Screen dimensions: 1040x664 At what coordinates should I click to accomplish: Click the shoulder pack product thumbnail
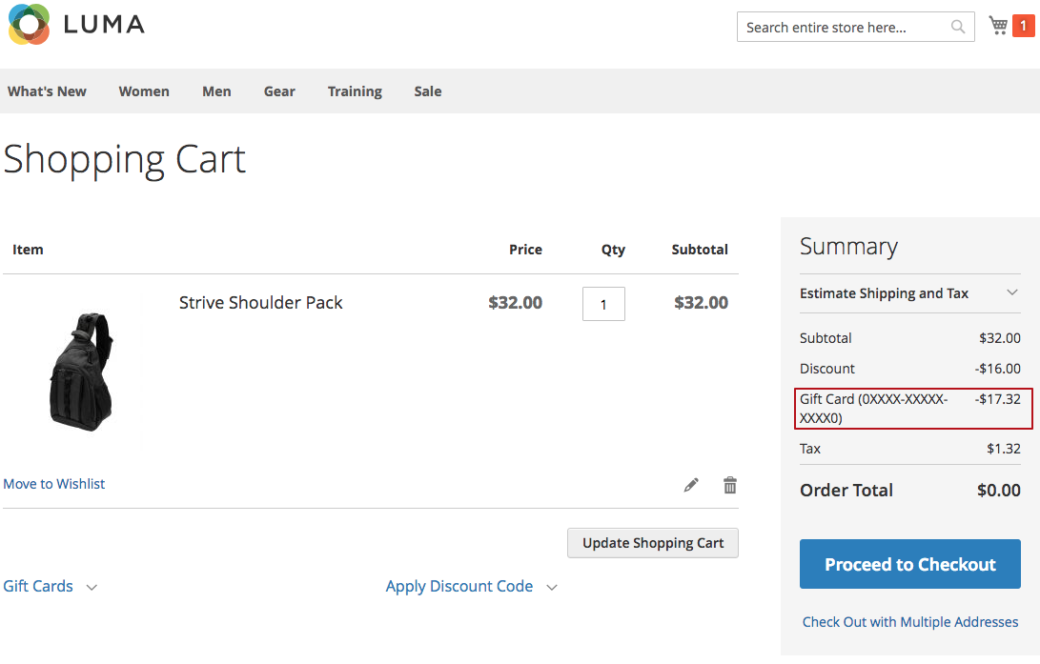pyautogui.click(x=82, y=372)
